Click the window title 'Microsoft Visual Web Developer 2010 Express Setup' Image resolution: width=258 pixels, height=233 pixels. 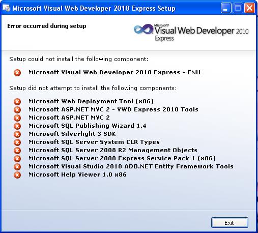pos(94,8)
